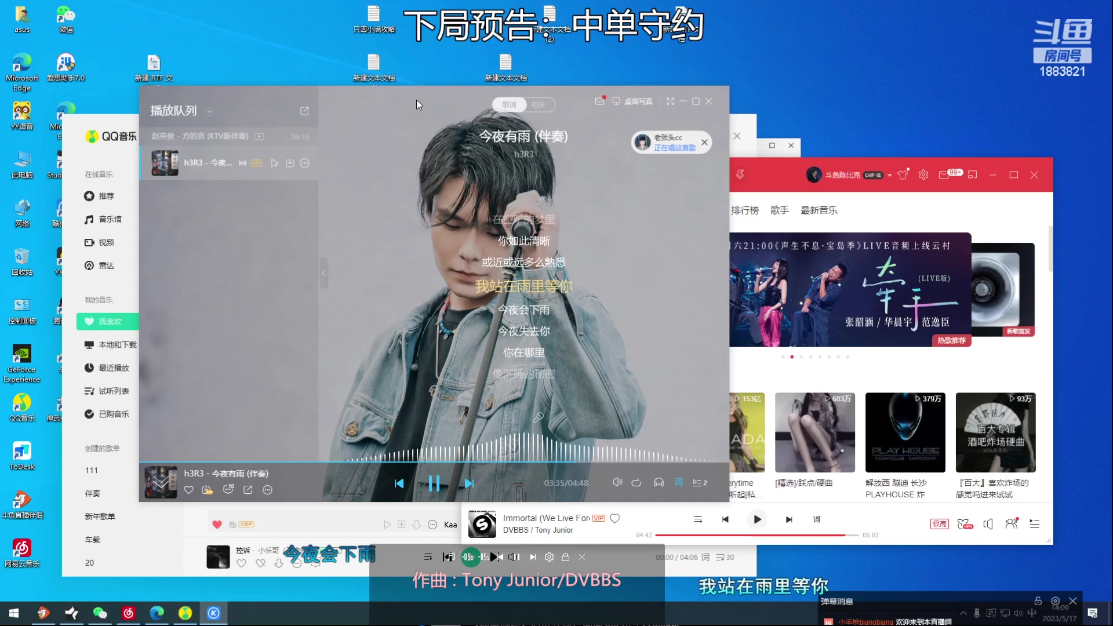Collapse queue panel with side arrow
The width and height of the screenshot is (1113, 626).
[324, 273]
